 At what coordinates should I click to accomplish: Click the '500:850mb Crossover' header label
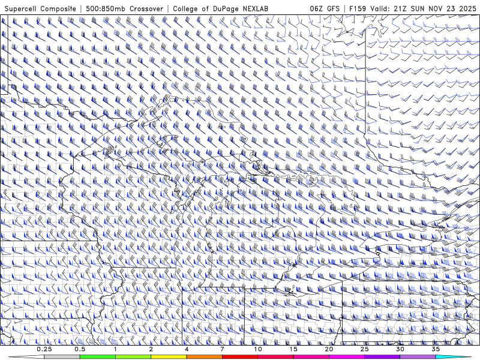pyautogui.click(x=124, y=8)
